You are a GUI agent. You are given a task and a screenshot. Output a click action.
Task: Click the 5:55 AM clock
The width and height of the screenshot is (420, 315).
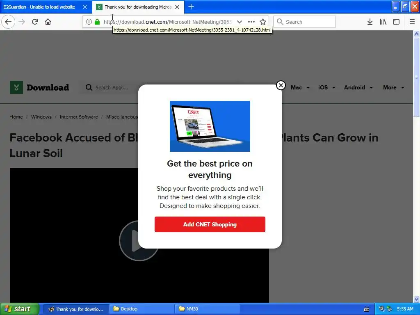(405, 309)
